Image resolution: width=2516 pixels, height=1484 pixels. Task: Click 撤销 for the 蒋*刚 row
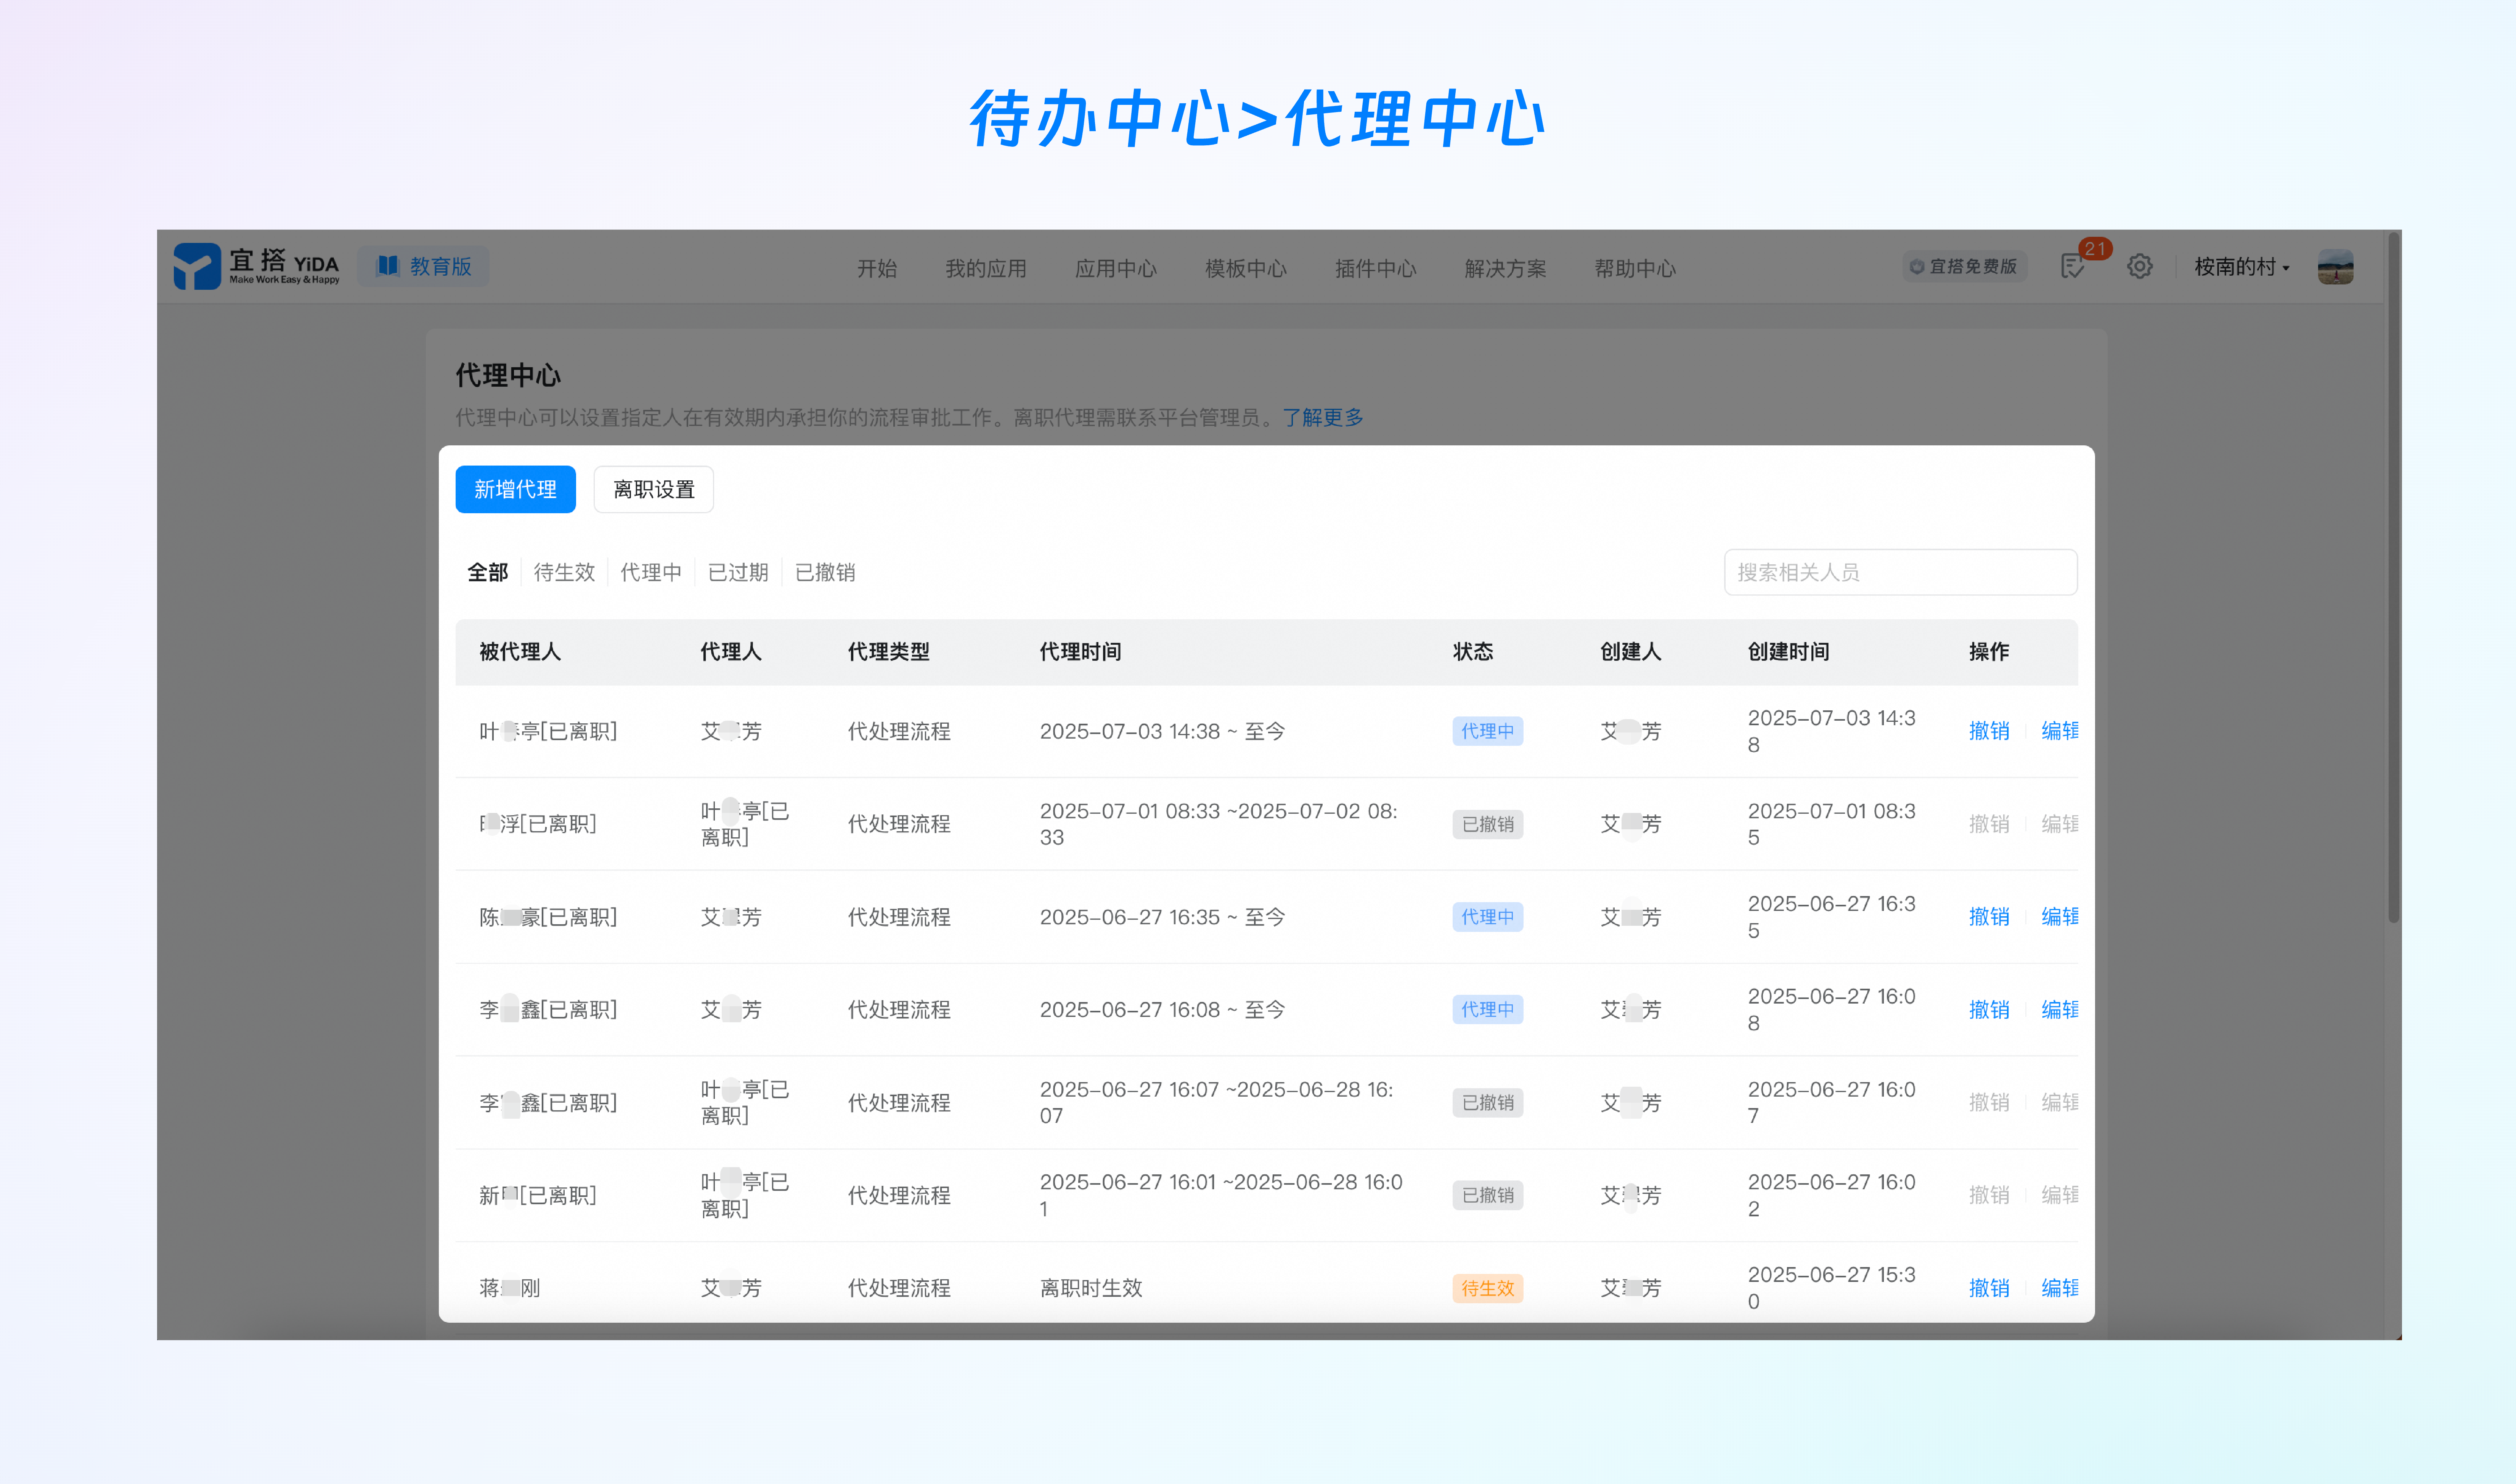(x=1988, y=1288)
